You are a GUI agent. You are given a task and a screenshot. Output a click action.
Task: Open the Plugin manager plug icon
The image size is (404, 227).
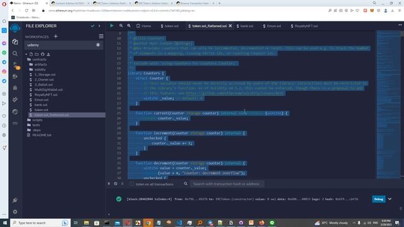tap(15, 200)
